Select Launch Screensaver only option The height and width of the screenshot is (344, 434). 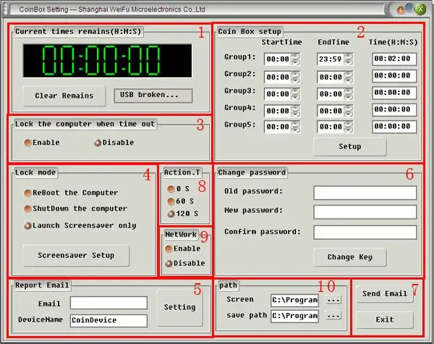[27, 226]
